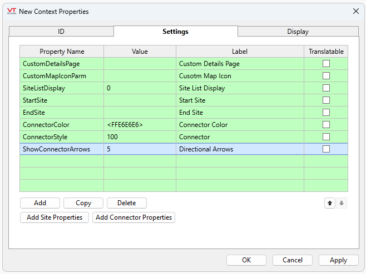Click the Copy button

(x=83, y=203)
